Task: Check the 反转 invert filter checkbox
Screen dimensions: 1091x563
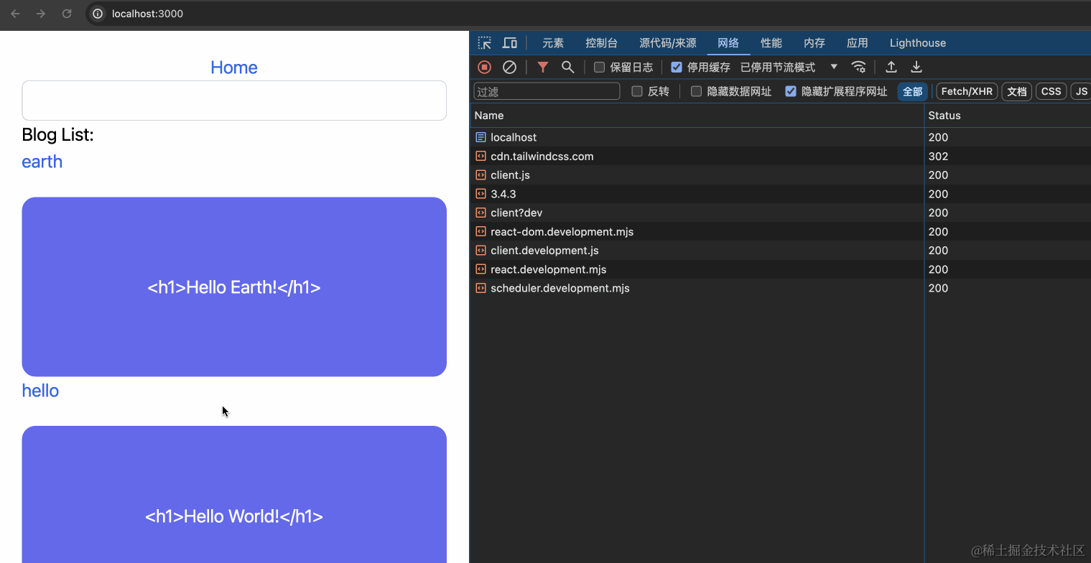Action: tap(637, 91)
